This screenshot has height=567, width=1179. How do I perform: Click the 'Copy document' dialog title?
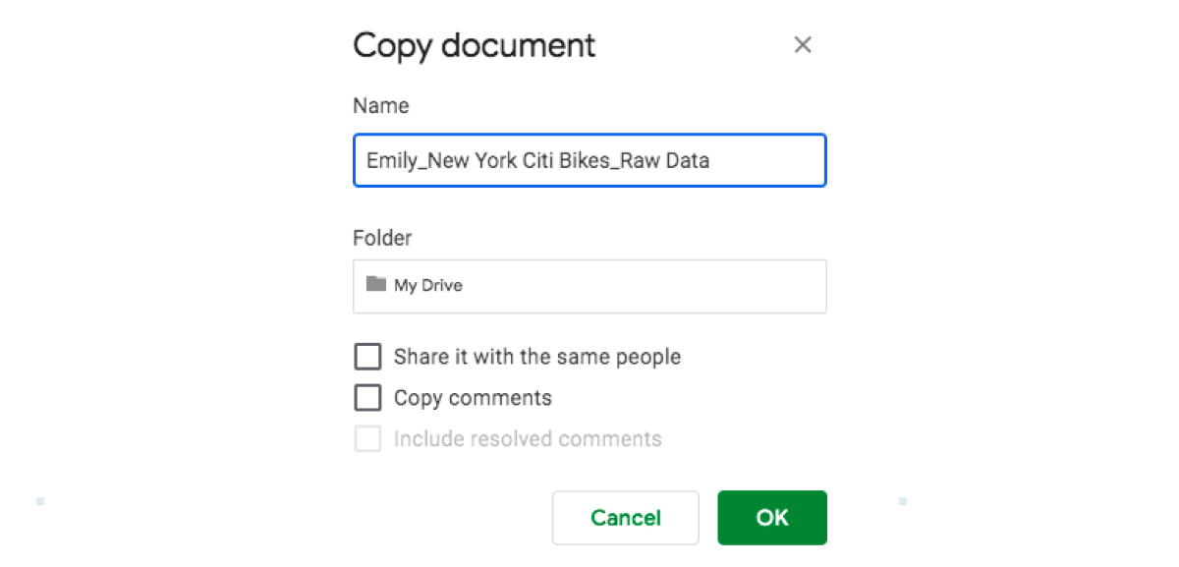[474, 45]
